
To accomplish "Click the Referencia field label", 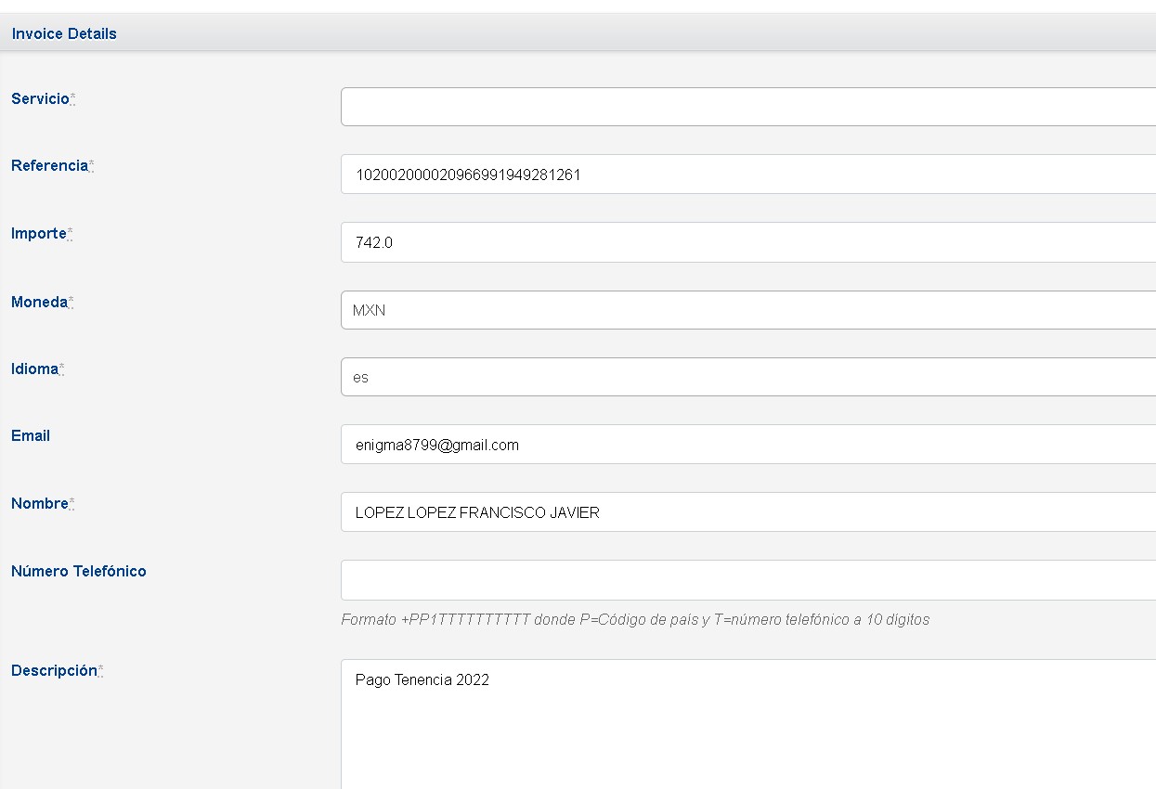I will click(49, 166).
